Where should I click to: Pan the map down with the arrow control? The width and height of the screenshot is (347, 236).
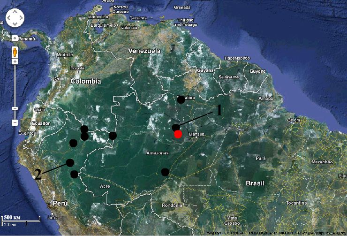[15, 23]
